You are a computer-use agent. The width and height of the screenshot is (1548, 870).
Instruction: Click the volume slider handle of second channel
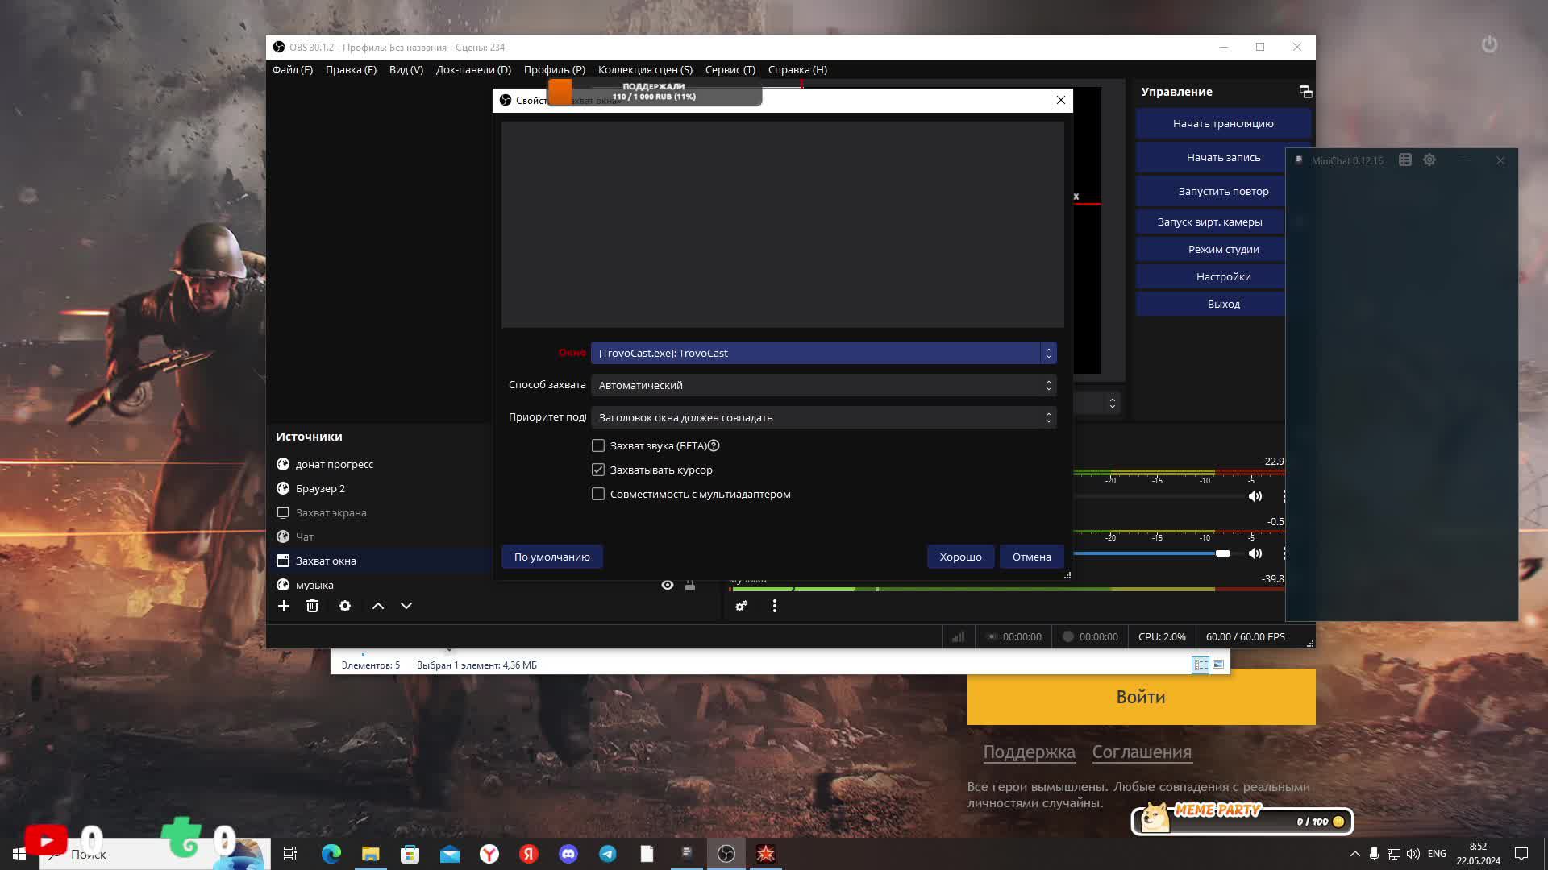1223,553
